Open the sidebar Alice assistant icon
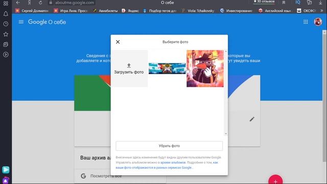 6,180
